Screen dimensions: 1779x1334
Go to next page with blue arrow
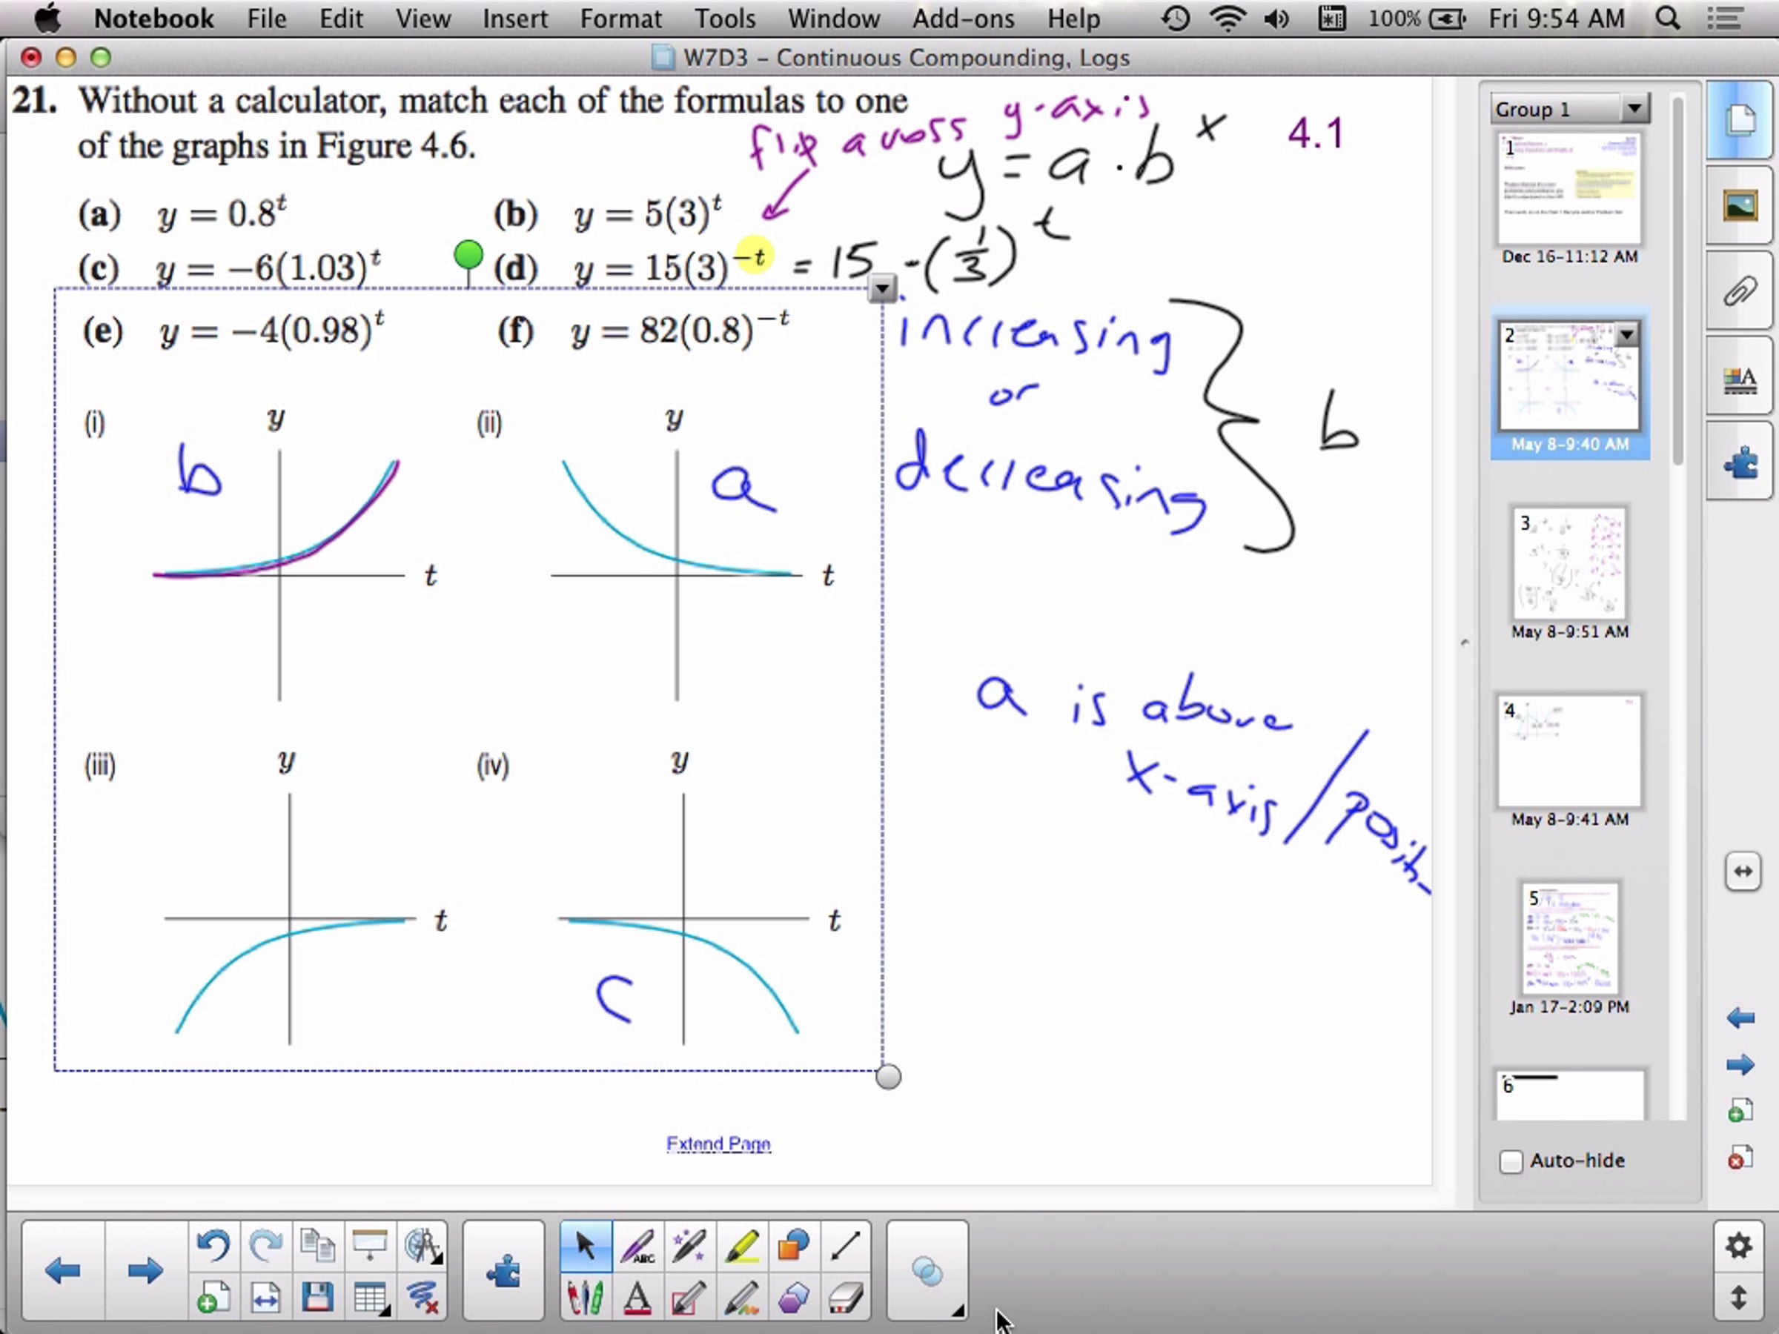(x=145, y=1271)
